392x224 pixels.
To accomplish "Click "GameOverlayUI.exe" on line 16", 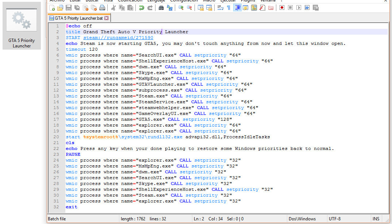I will click(x=164, y=113).
